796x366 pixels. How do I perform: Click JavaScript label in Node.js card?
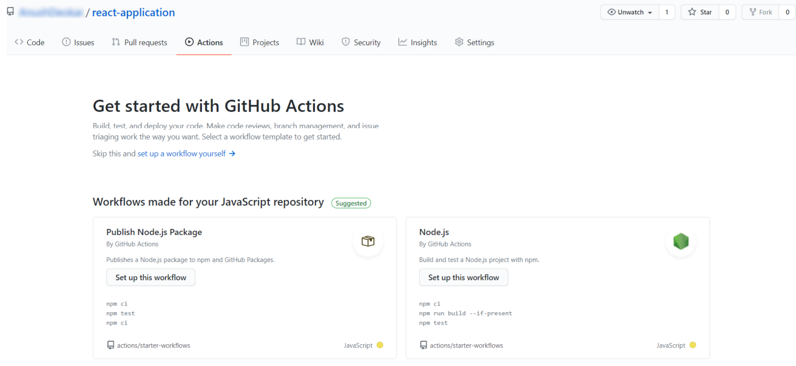point(671,345)
